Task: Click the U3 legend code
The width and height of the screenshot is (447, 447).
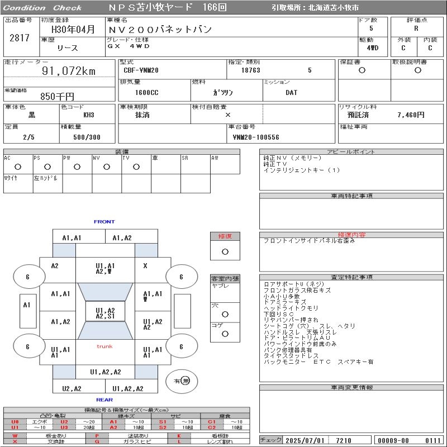Action: coord(64,427)
